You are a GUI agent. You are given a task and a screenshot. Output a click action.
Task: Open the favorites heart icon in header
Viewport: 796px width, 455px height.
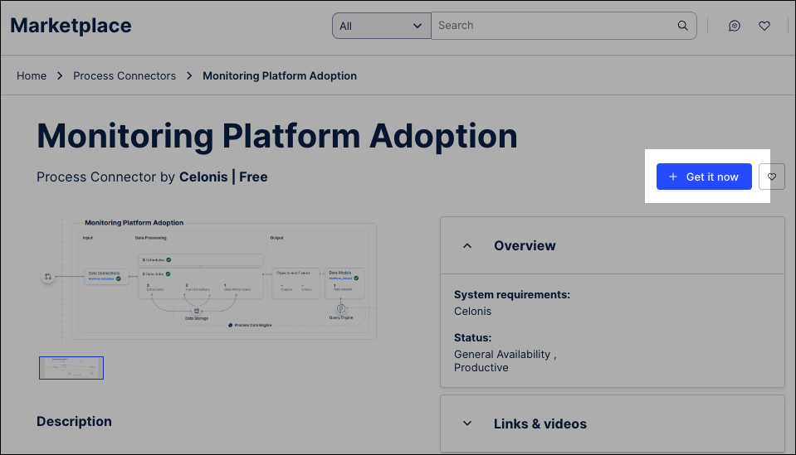764,26
